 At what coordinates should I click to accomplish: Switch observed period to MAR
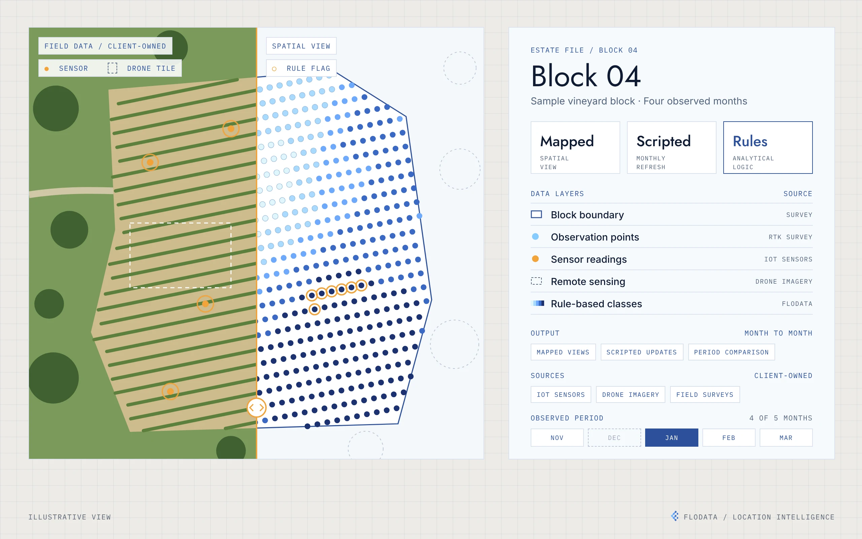tap(786, 437)
